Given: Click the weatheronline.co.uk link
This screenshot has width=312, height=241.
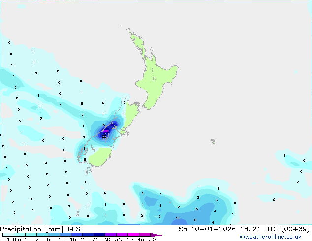Looking at the screenshot, I should [x=271, y=237].
